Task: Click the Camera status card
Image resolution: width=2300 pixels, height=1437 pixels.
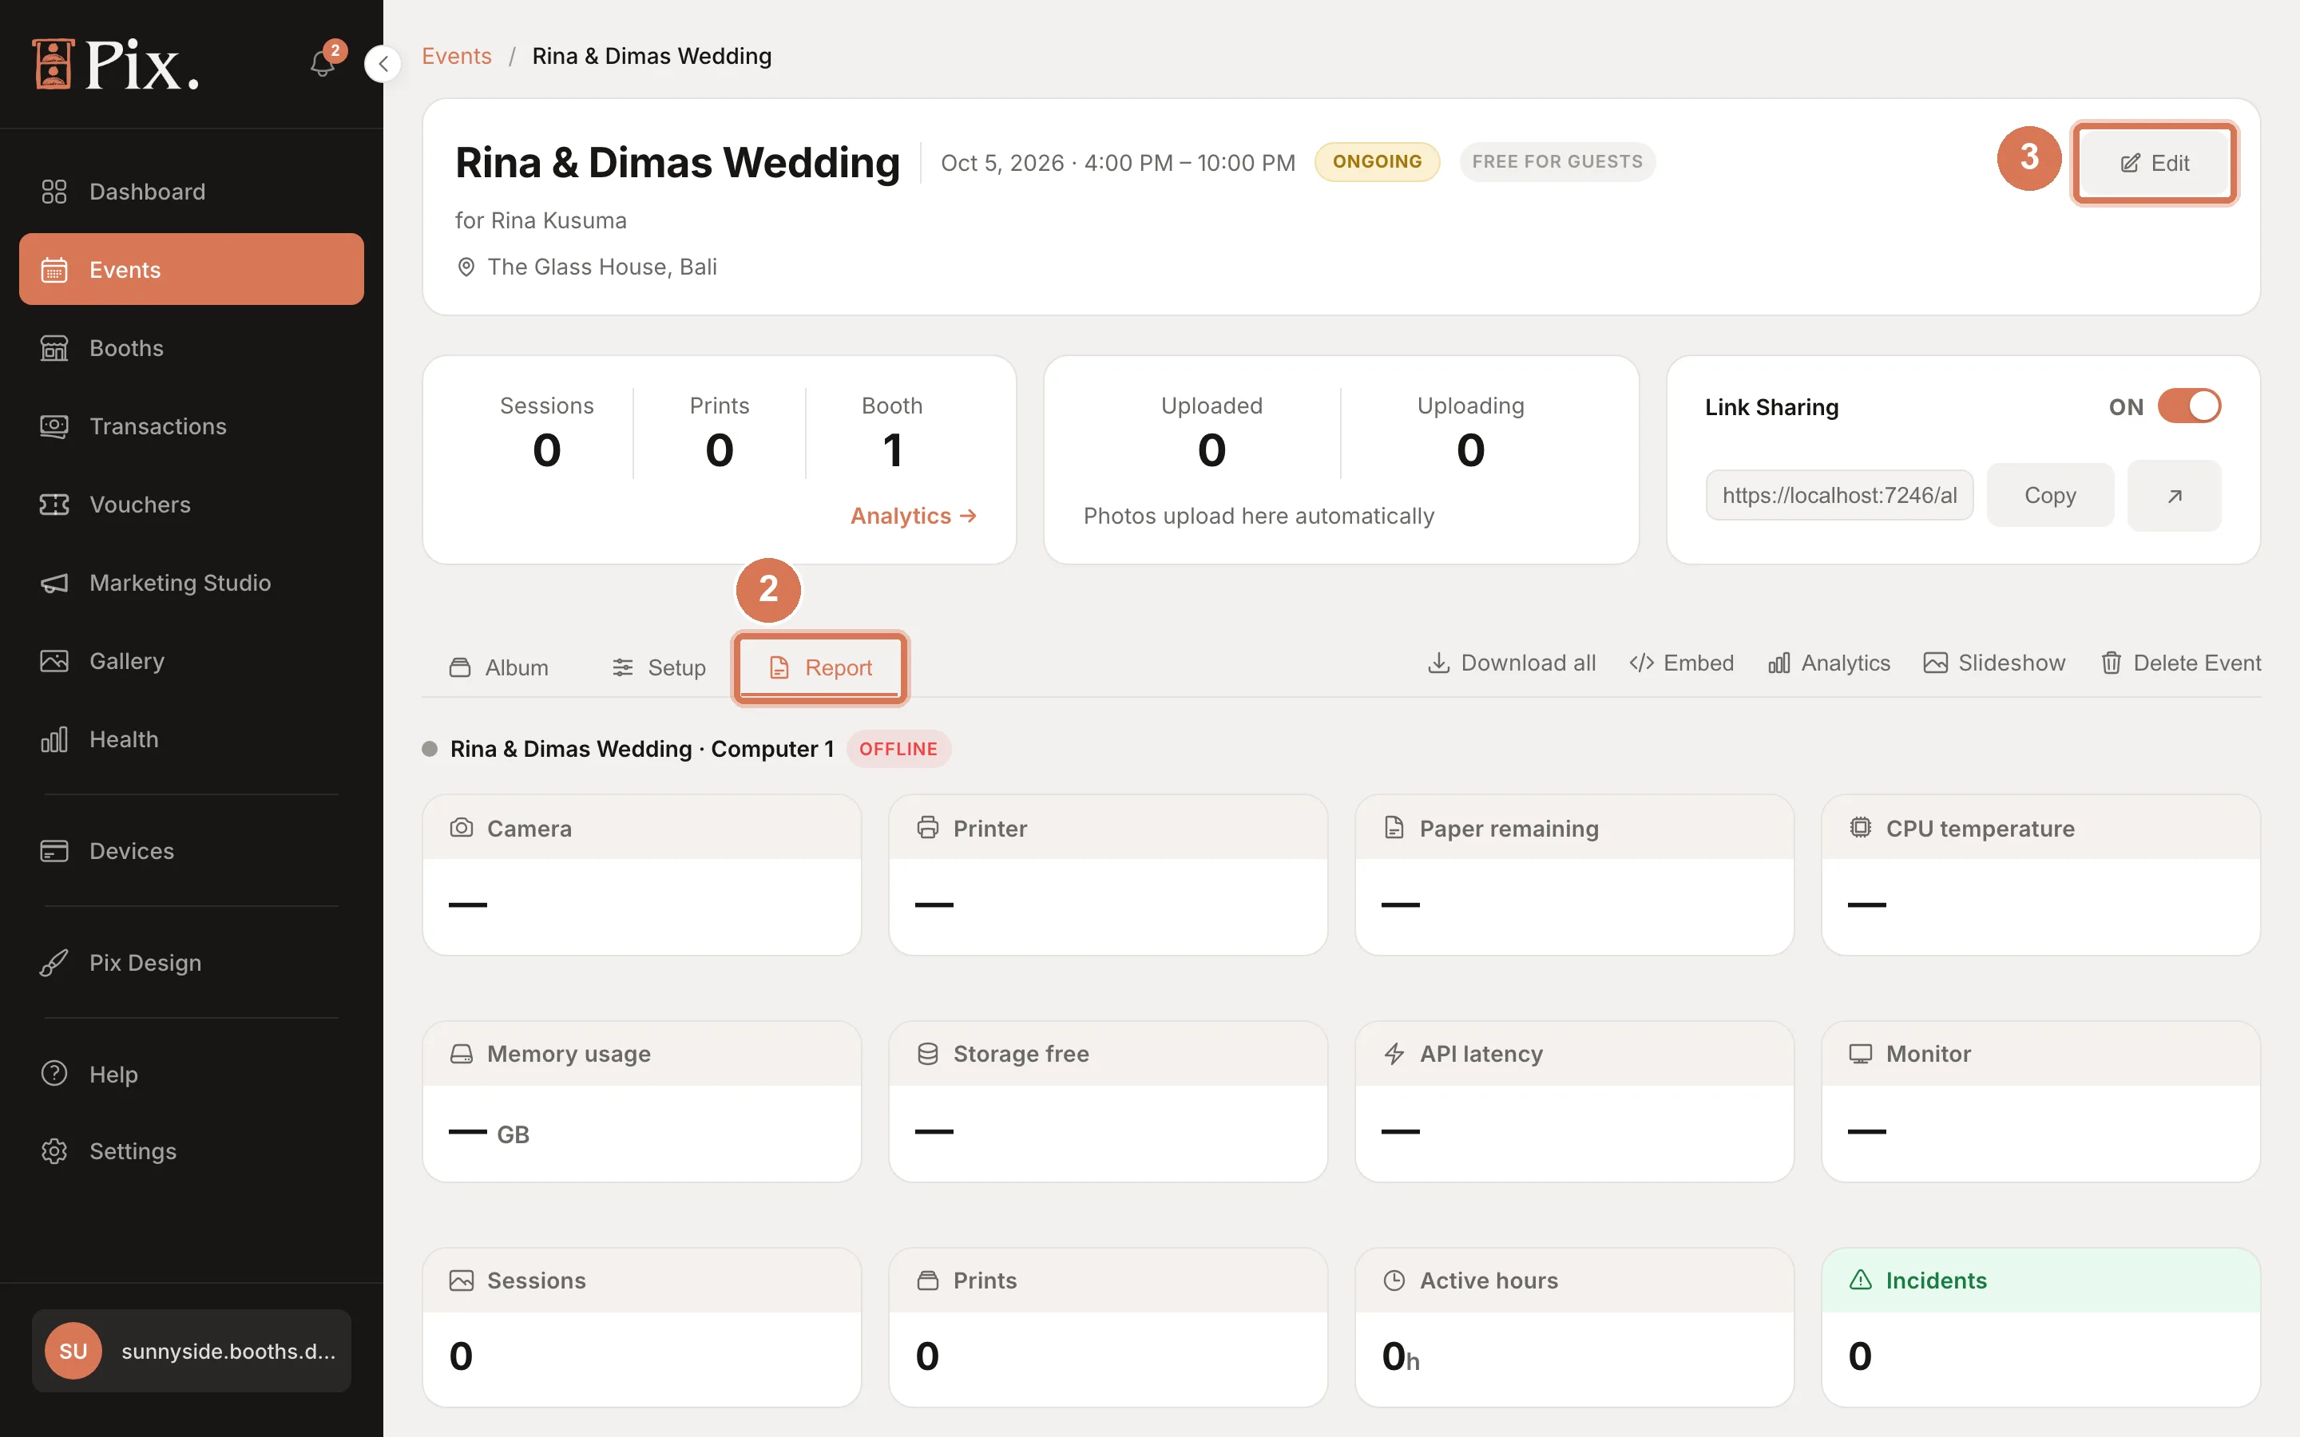Action: pyautogui.click(x=641, y=874)
